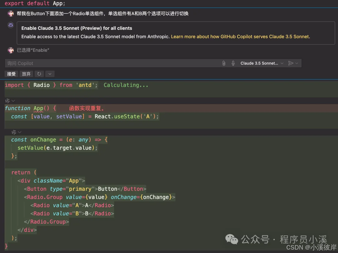Click the 放弃 discard button
338x253 pixels.
click(x=26, y=74)
